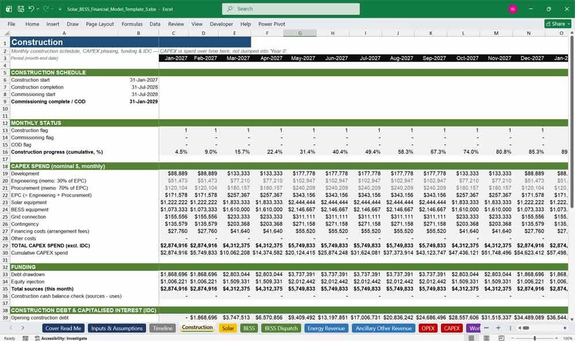Select cumulative CAPEX value $10,062,208
This screenshot has width=575, height=341.
click(235, 252)
